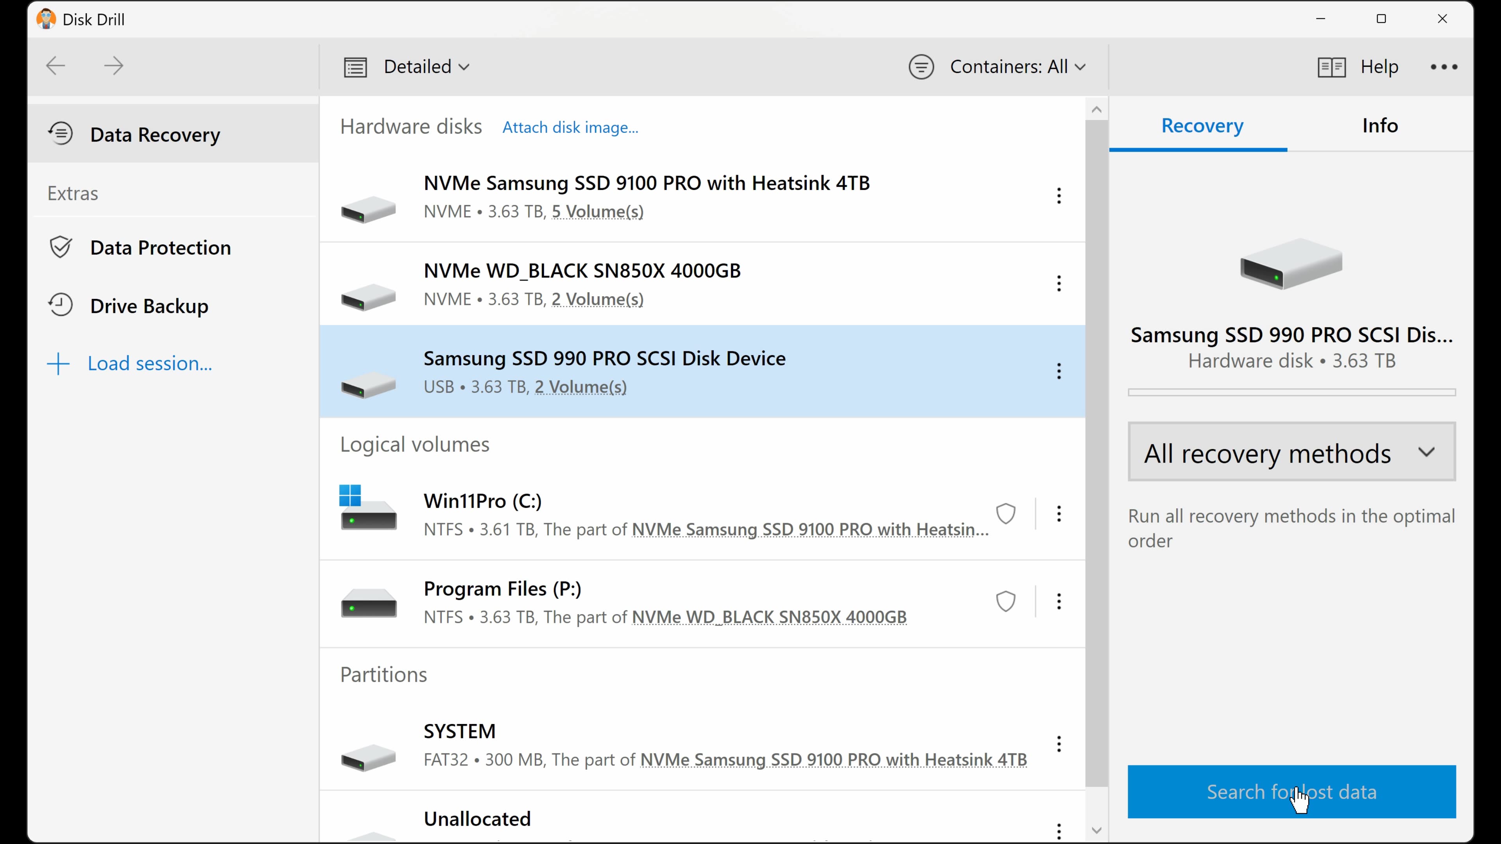Click the Search for lost data button

click(1291, 792)
